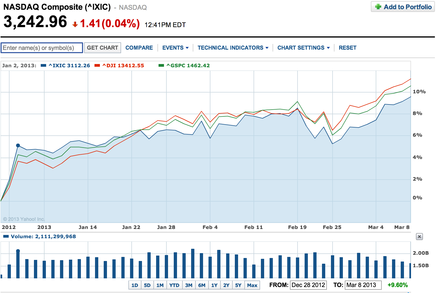Click the blue Volume legend marker
Screen dimensions: 436x293
(x=6, y=237)
